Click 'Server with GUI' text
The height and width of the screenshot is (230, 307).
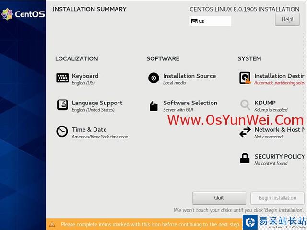tap(178, 110)
